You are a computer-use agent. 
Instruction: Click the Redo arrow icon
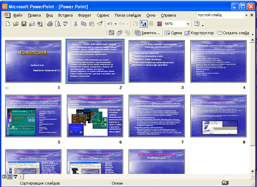pyautogui.click(x=122, y=24)
